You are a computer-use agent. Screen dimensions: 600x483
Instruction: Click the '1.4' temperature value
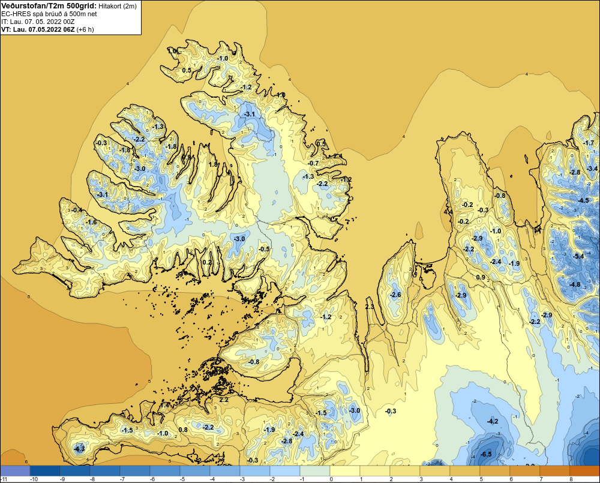pyautogui.click(x=164, y=406)
